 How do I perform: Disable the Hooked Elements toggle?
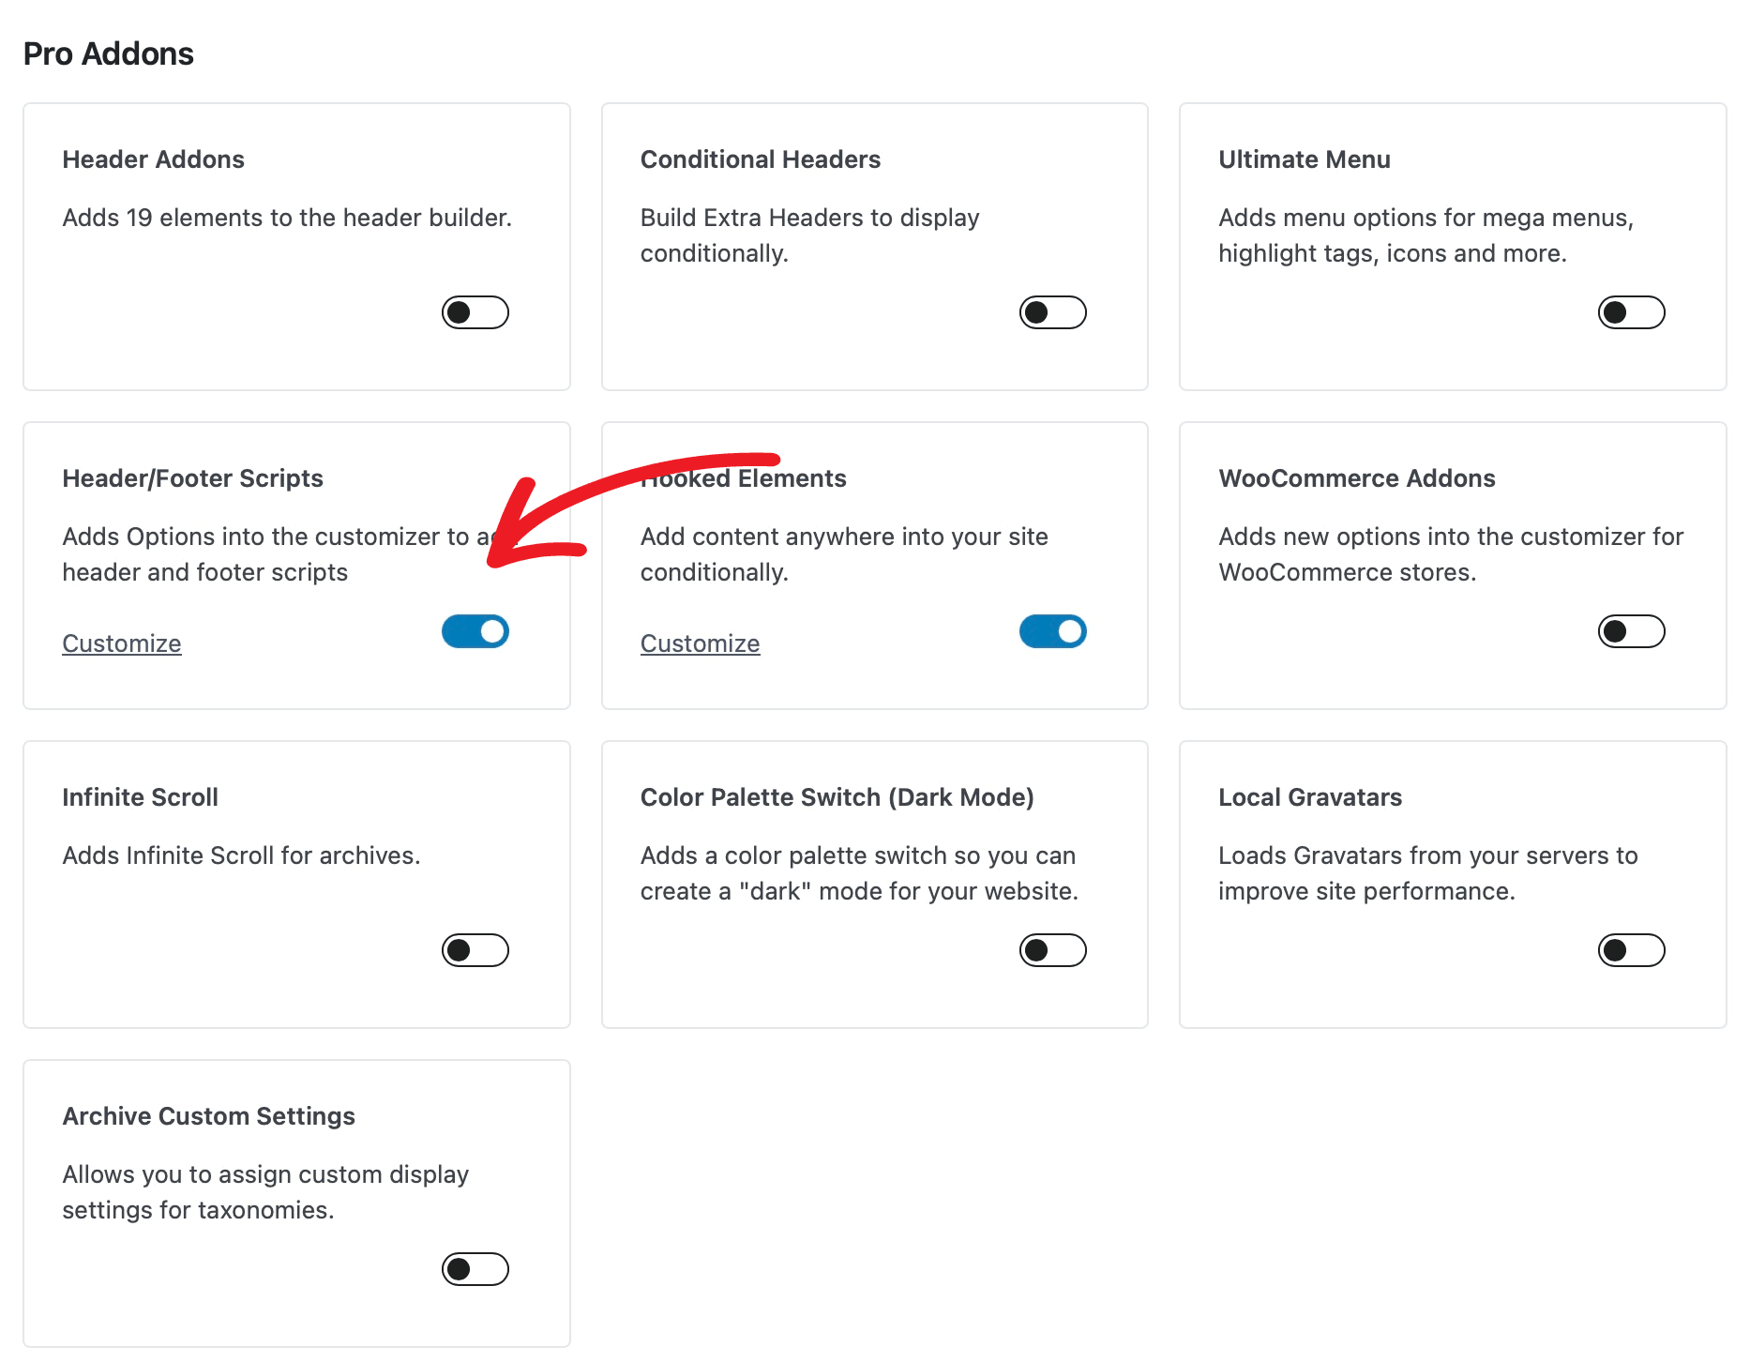[x=1052, y=631]
